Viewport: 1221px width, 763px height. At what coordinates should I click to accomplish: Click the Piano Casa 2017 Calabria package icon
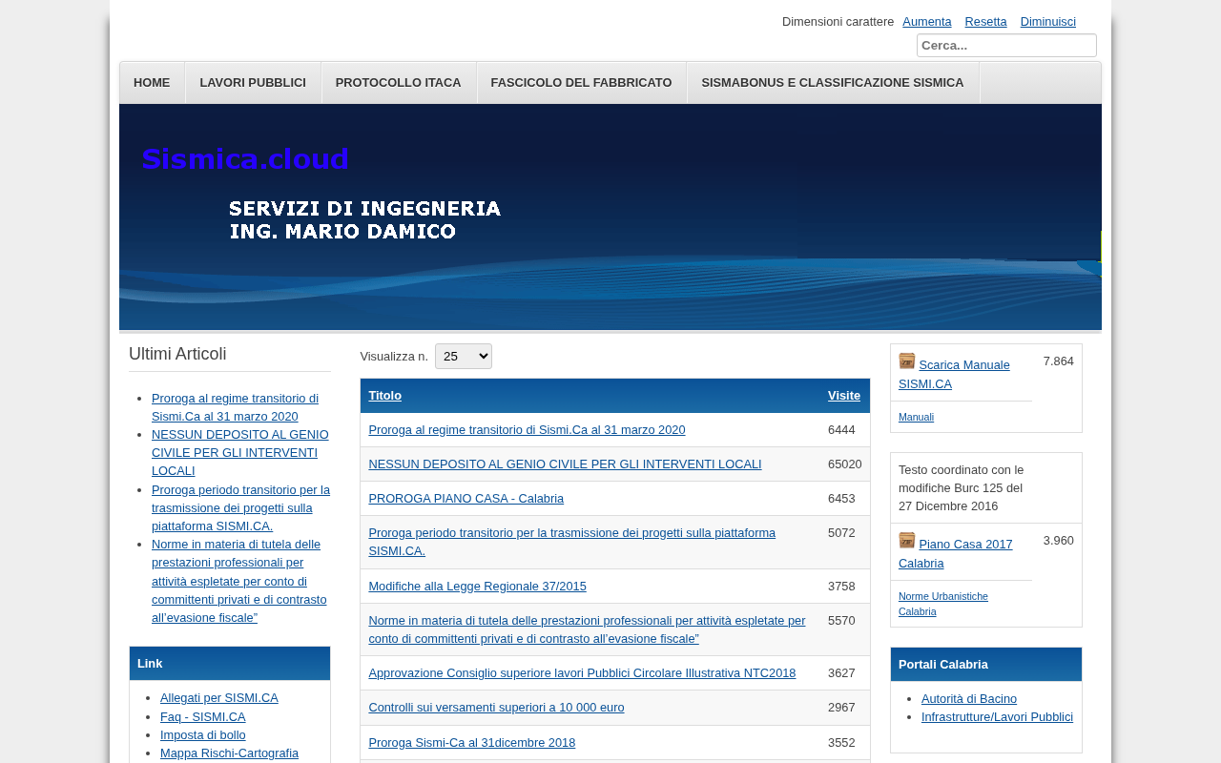(x=906, y=540)
